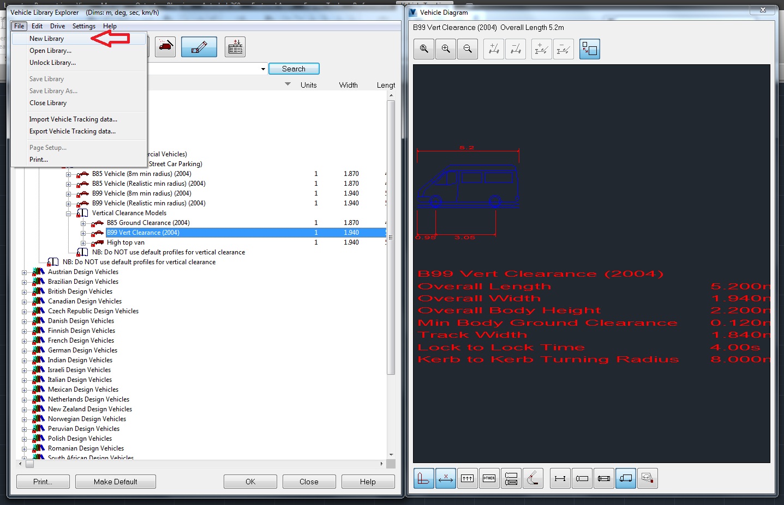
Task: Click the decrease trailer minus icon
Action: pyautogui.click(x=564, y=49)
